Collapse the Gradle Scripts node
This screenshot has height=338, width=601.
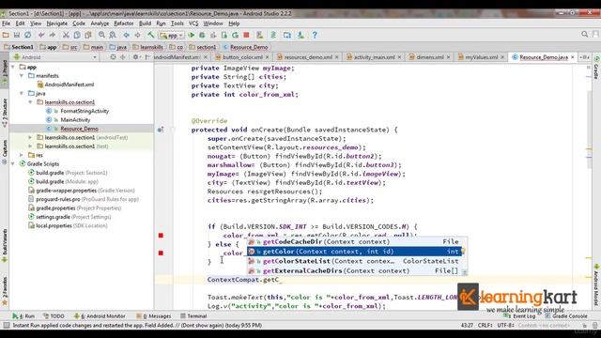[x=13, y=164]
